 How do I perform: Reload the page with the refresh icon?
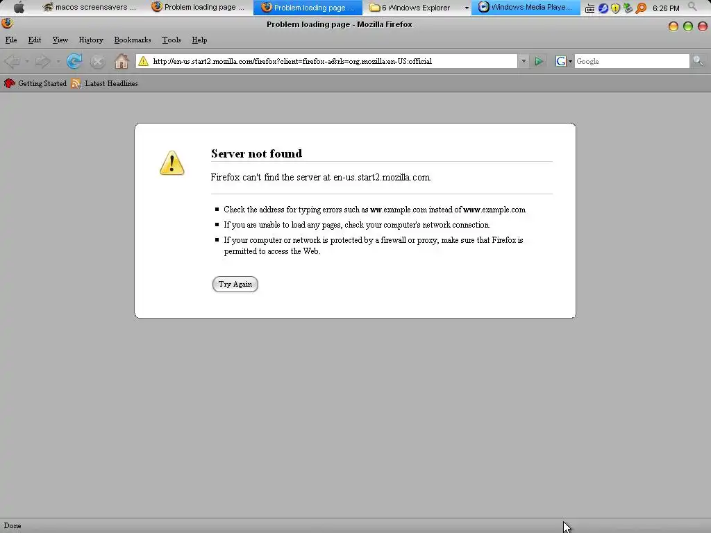tap(74, 61)
